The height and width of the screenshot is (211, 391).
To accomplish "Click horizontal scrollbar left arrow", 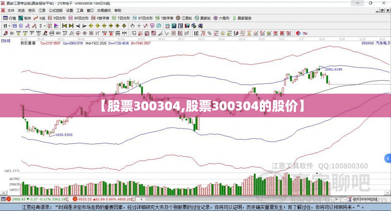I will 141,199.
